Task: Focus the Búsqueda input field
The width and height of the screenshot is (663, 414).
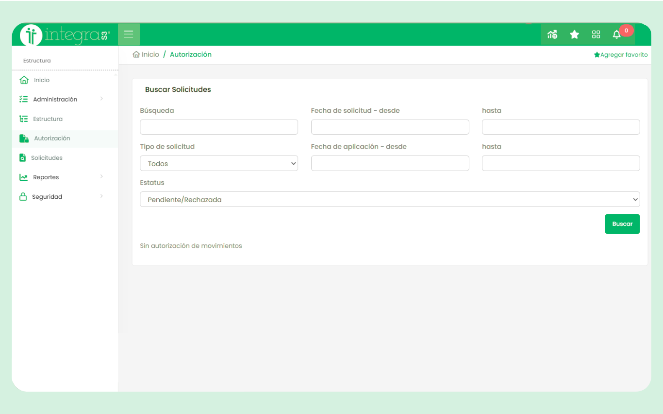Action: (x=219, y=127)
